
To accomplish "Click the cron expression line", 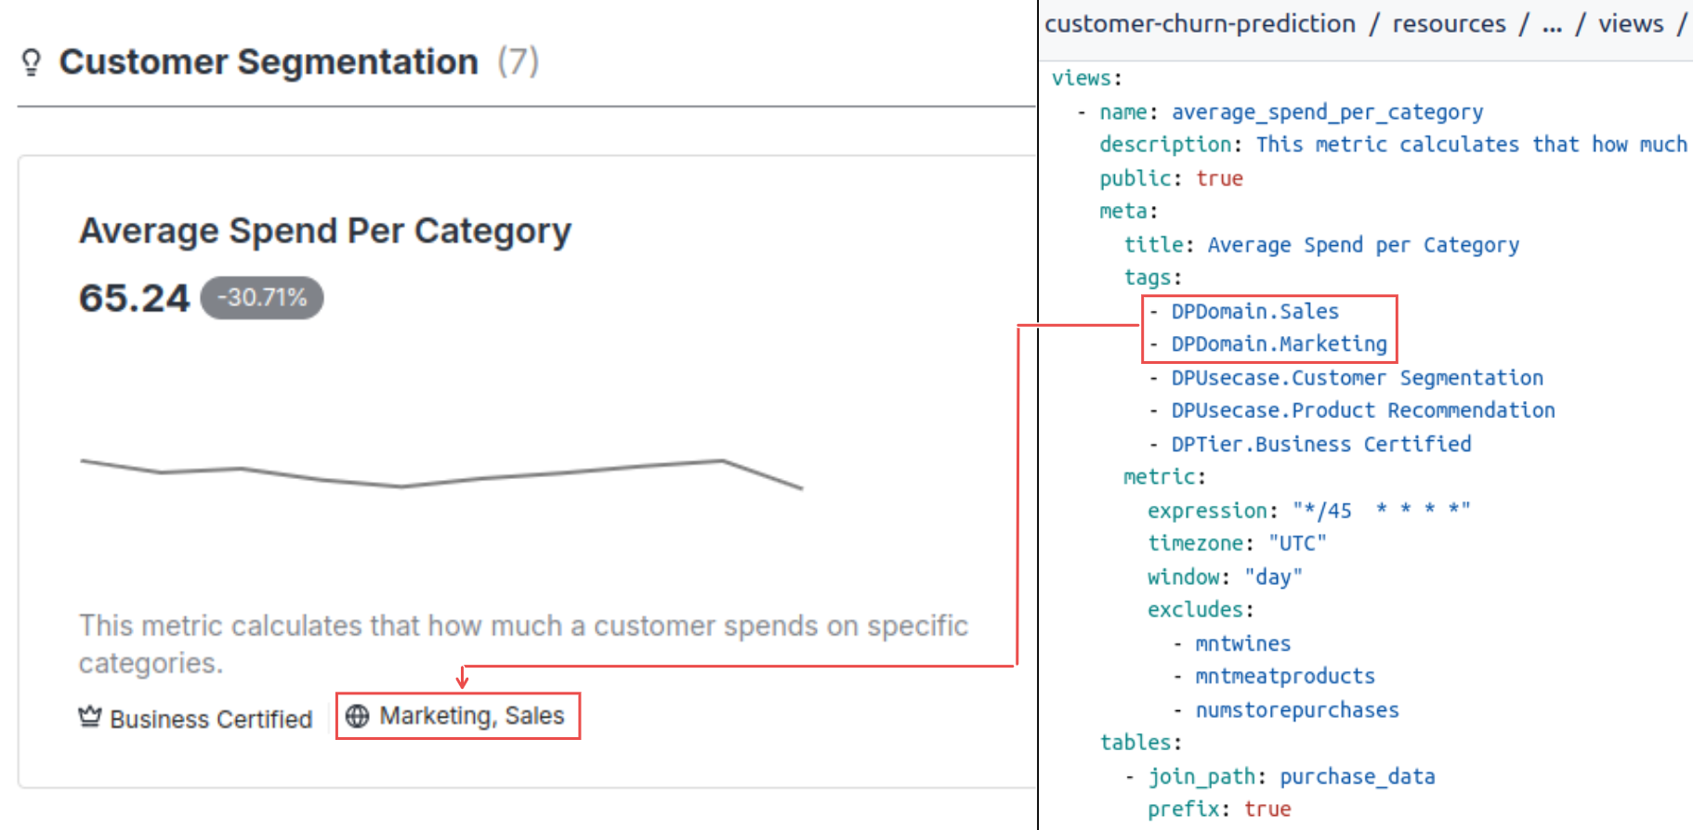I will point(1309,511).
